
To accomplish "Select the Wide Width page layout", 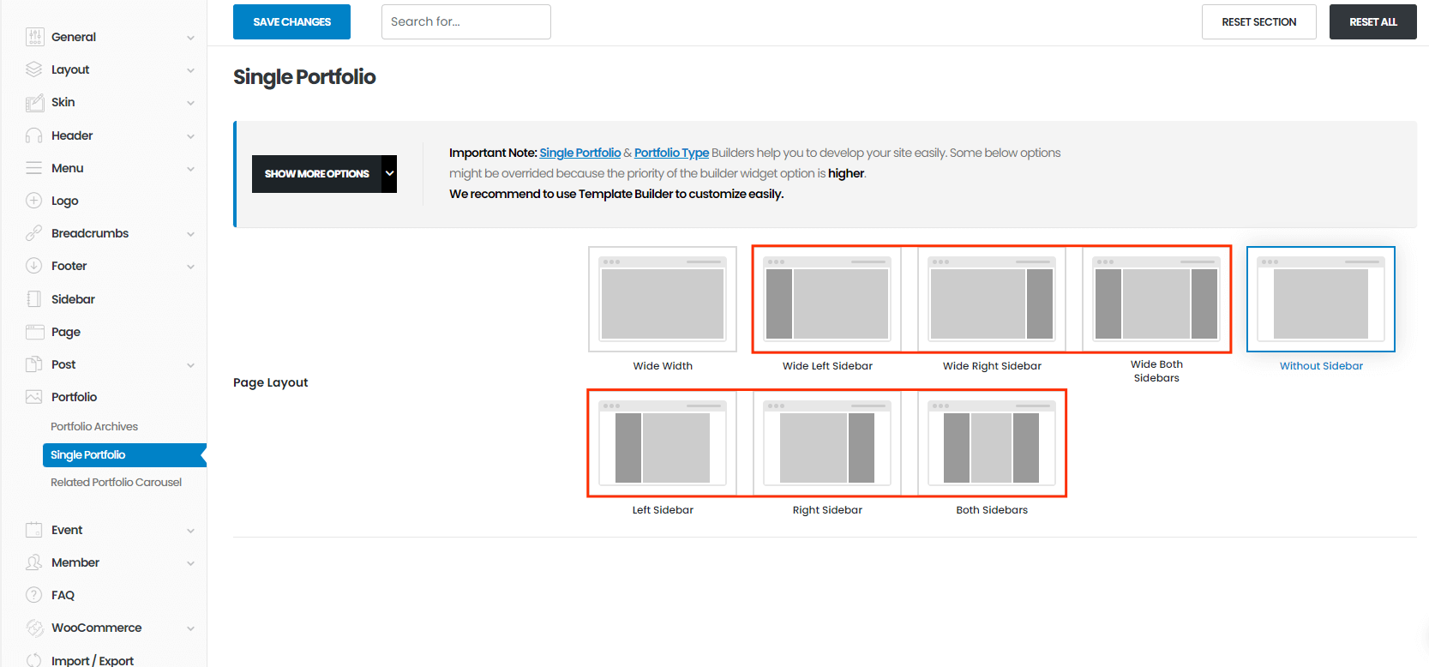I will tap(663, 300).
